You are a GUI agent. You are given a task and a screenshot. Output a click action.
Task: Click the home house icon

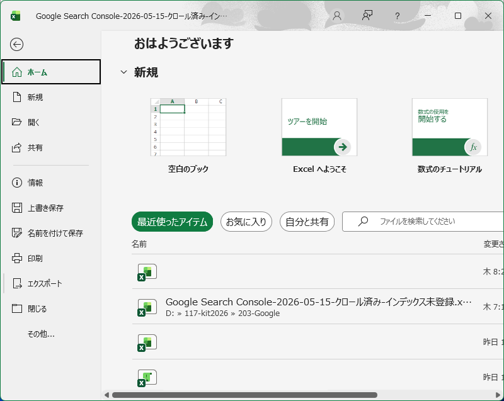pos(17,72)
